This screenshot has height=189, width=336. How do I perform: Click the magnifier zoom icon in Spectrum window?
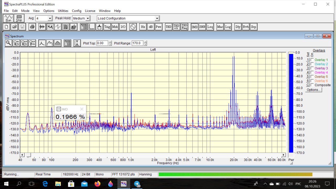(x=8, y=43)
